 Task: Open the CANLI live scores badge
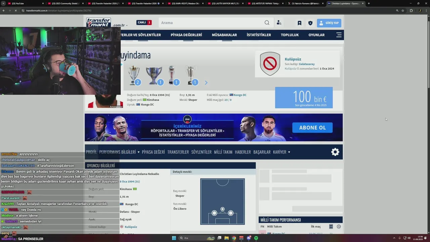[x=144, y=23]
